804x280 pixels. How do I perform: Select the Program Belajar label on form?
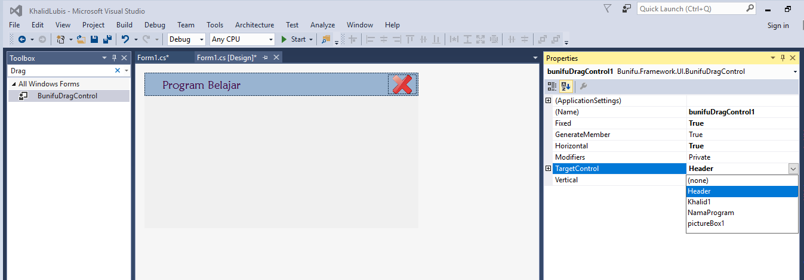[202, 85]
